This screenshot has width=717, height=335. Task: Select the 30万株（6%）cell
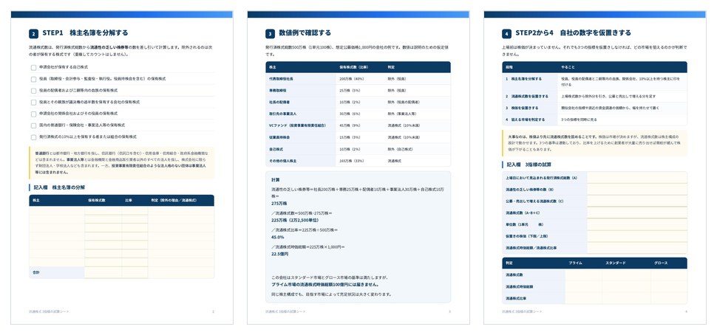click(350, 114)
